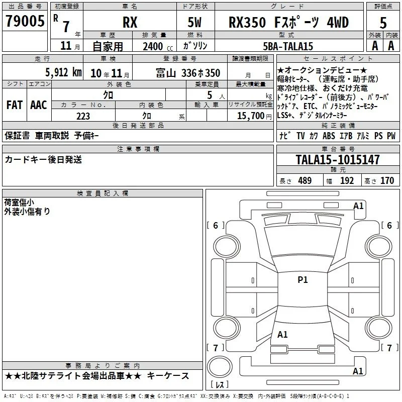Image resolution: width=402 pixels, height=402 pixels.
Task: Click the 保証書 later-shipped item
Action: click(17, 136)
